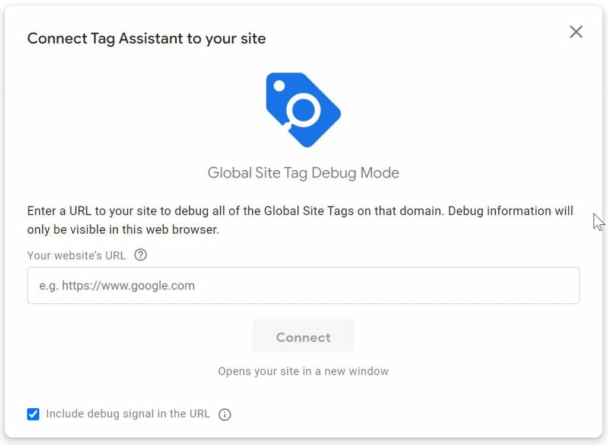Screen dimensions: 608x445
Task: Click the magnifier circle inside the tag logo
Action: coord(303,110)
